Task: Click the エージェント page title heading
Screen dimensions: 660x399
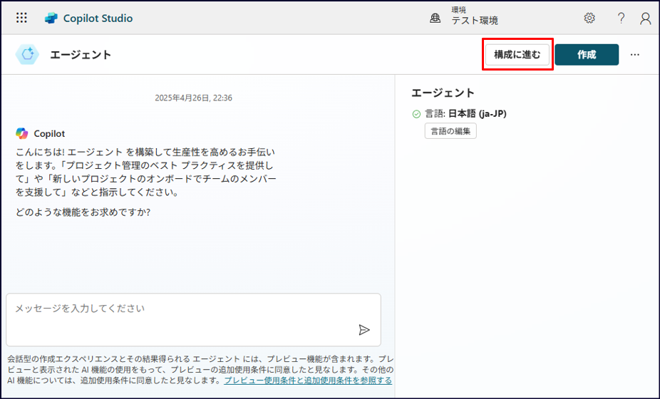Action: pyautogui.click(x=81, y=55)
